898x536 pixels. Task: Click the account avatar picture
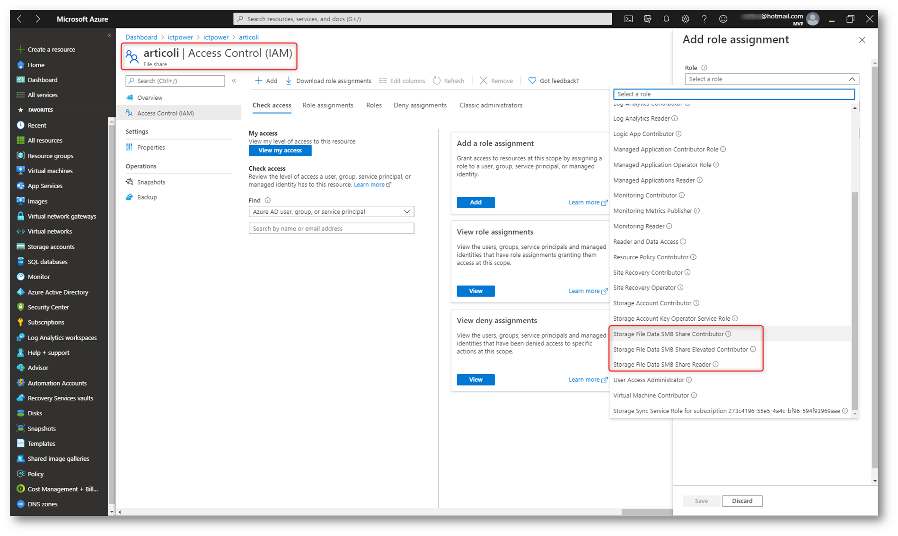tap(812, 19)
